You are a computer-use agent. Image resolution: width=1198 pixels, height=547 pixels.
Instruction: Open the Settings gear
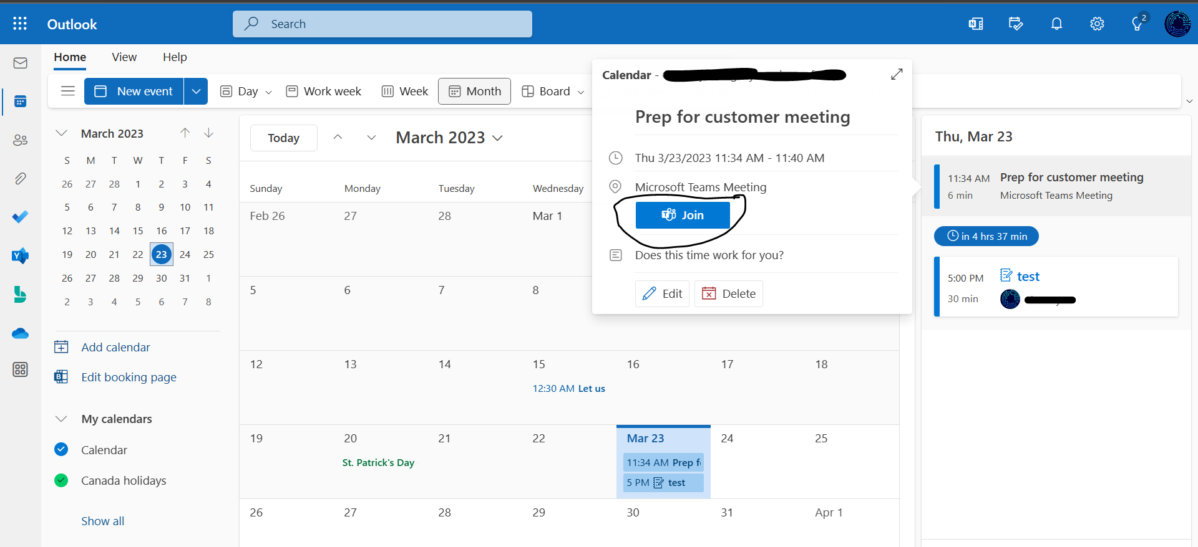pos(1097,24)
